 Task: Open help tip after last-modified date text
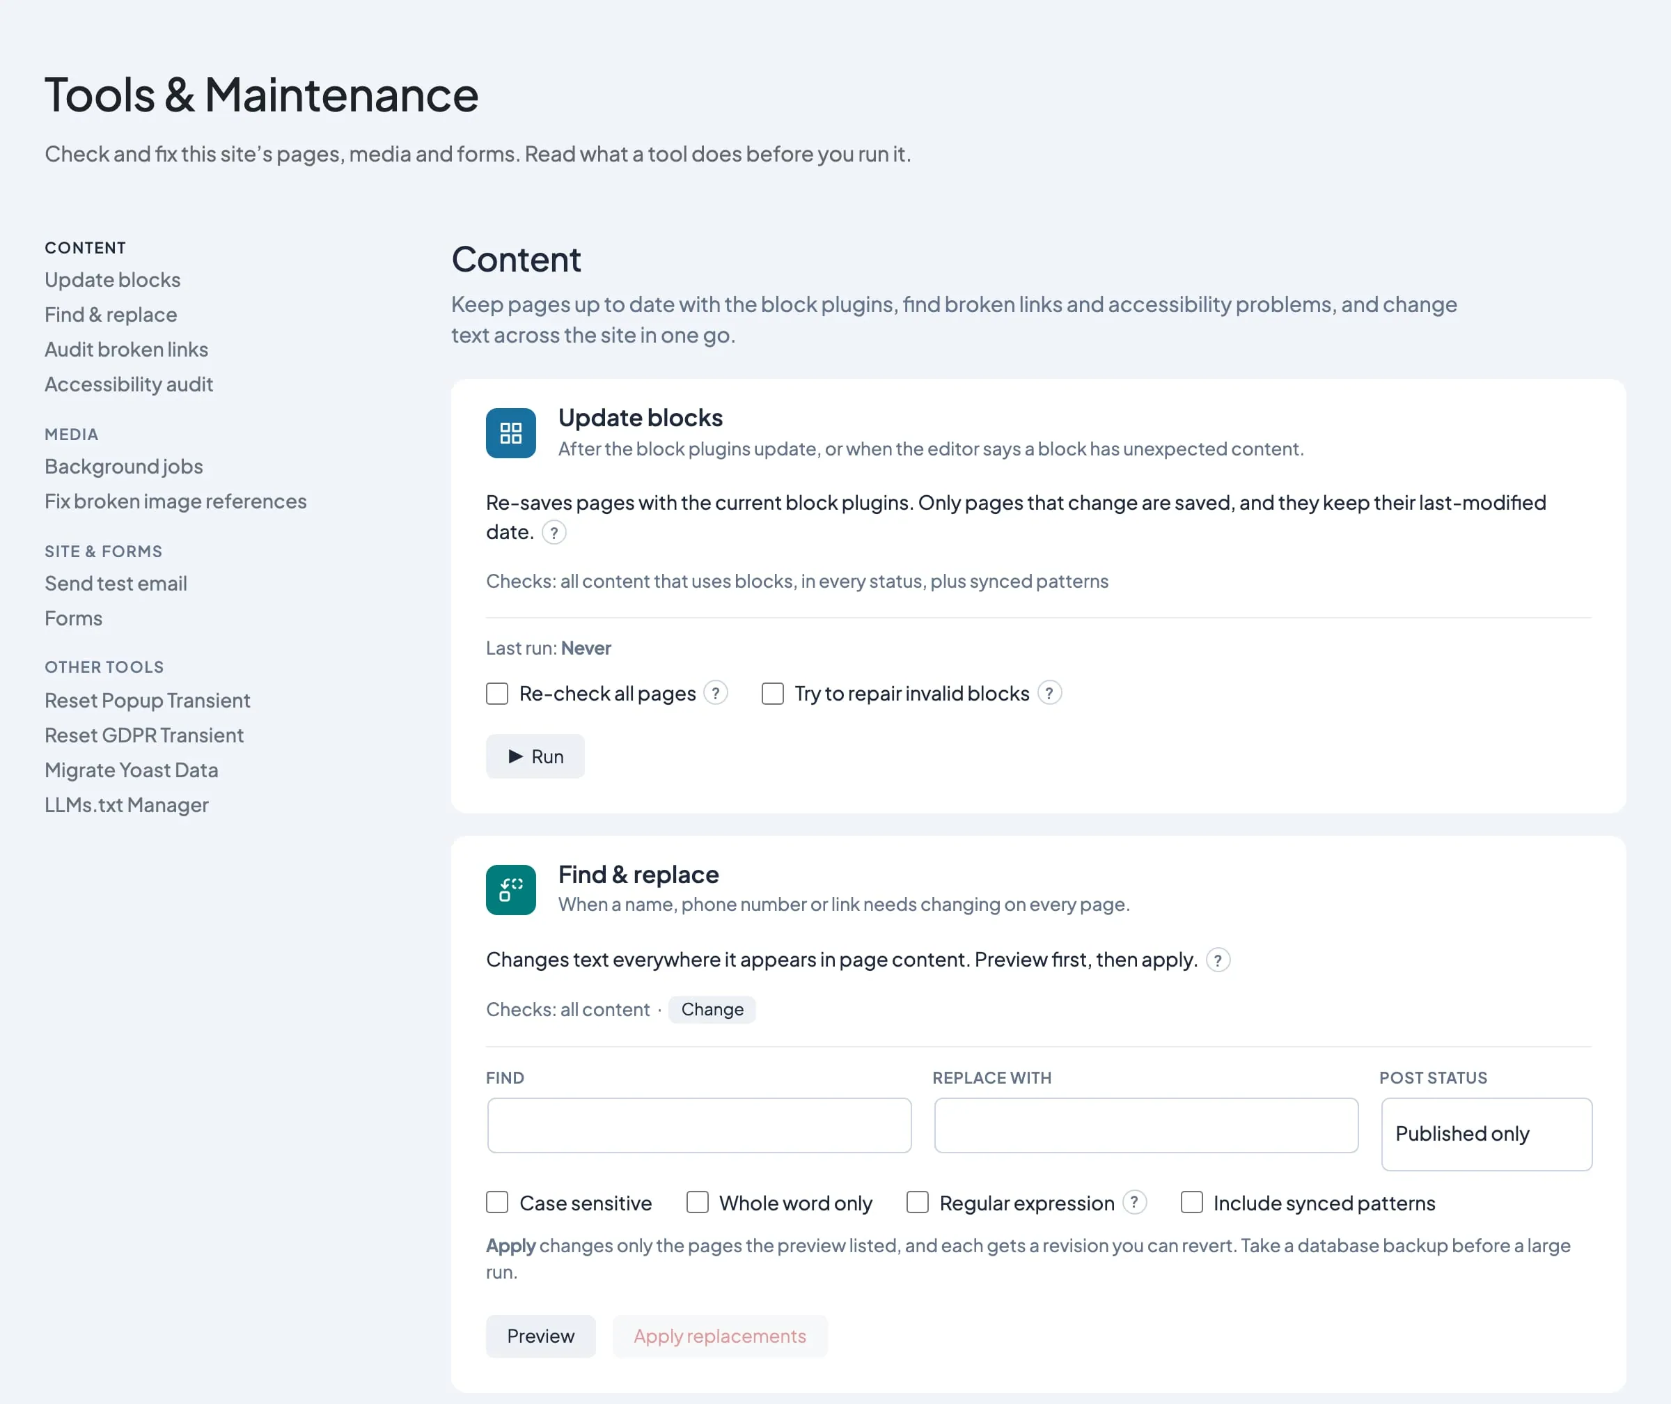[554, 533]
